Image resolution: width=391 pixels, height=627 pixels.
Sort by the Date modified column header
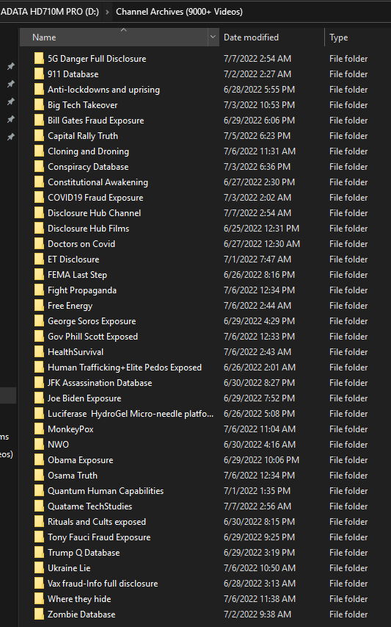(x=251, y=37)
